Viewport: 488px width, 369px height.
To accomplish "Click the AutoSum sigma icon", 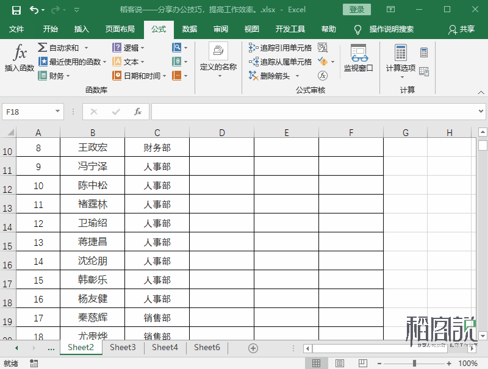I will click(x=42, y=48).
